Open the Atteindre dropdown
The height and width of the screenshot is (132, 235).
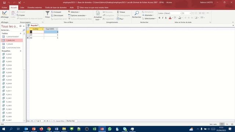click(x=148, y=15)
